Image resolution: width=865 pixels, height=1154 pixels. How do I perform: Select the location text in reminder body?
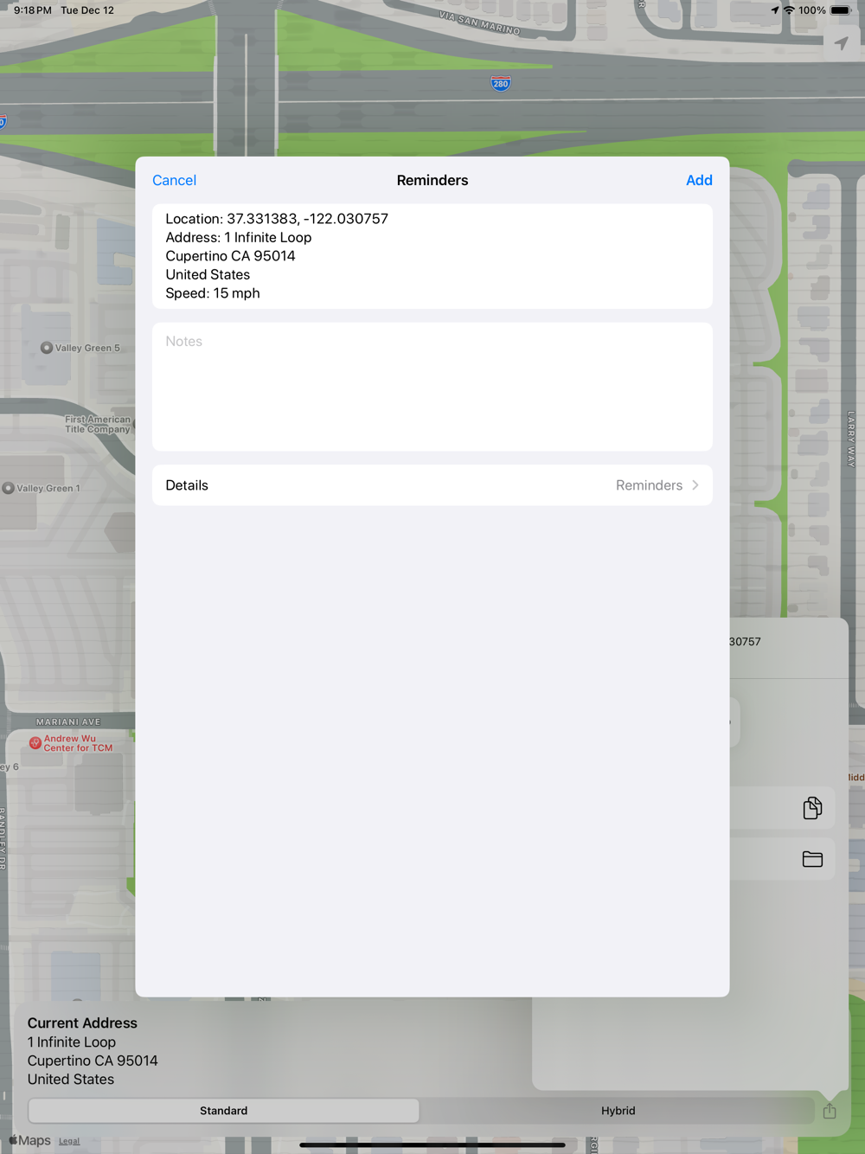click(x=277, y=219)
